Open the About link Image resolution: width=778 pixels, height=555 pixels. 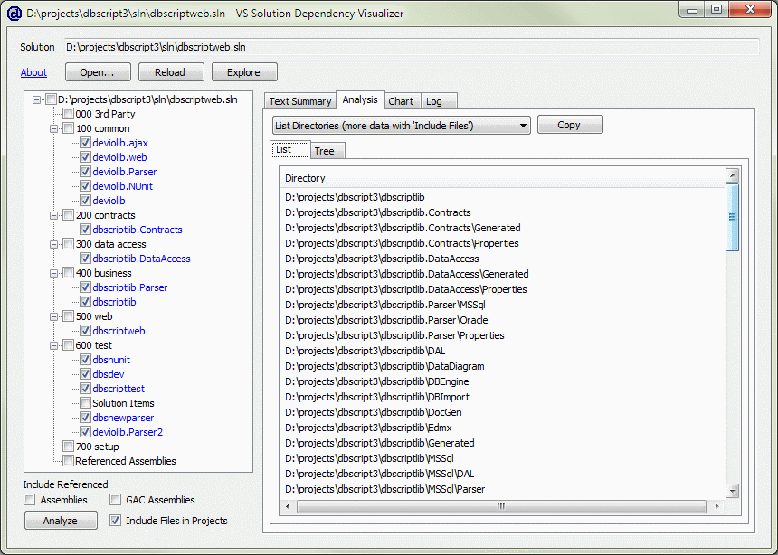click(33, 72)
